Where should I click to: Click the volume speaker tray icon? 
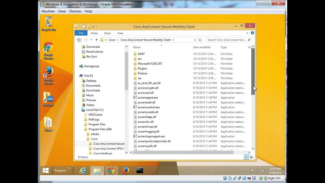263,171
